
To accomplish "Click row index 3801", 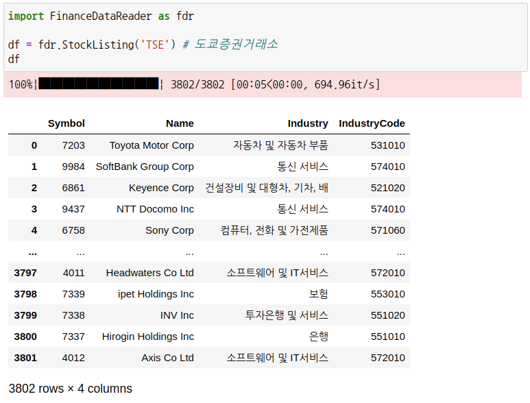I will coord(25,358).
